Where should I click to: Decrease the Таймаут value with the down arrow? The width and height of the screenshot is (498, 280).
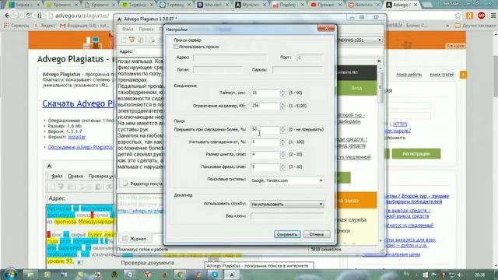[x=282, y=95]
